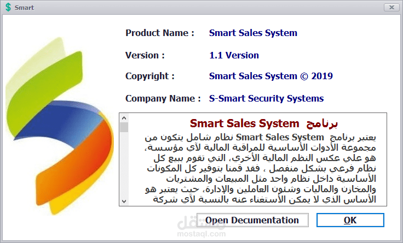Click the 'Company Name :' label
Screen dimensions: 403x243
click(163, 98)
